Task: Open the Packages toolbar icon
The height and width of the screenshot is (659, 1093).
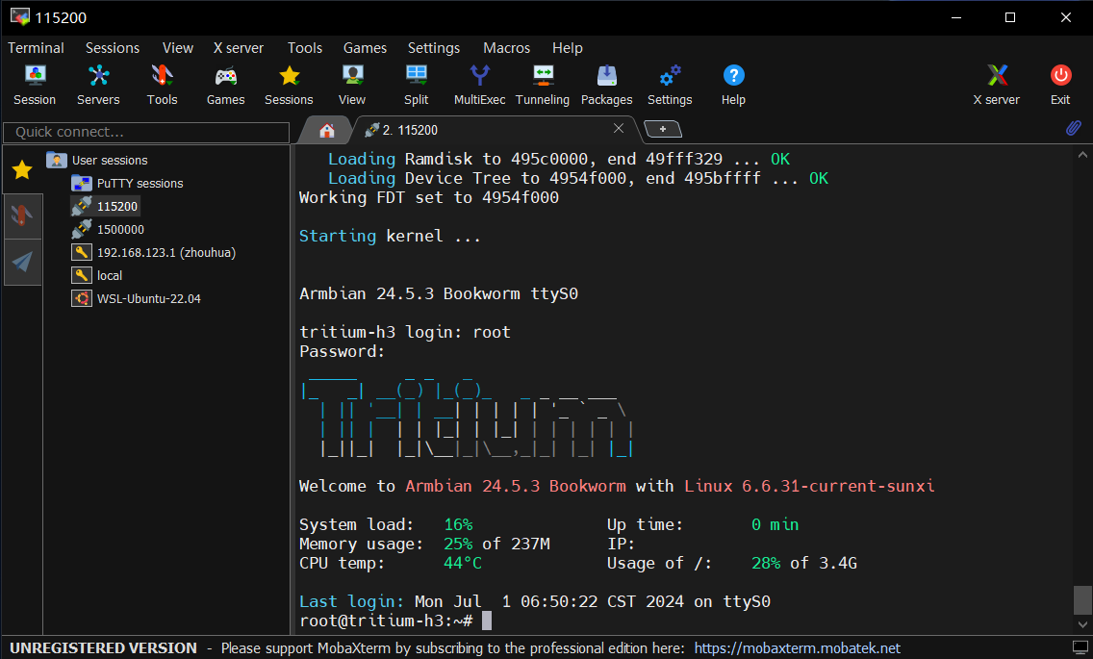Action: [x=606, y=85]
